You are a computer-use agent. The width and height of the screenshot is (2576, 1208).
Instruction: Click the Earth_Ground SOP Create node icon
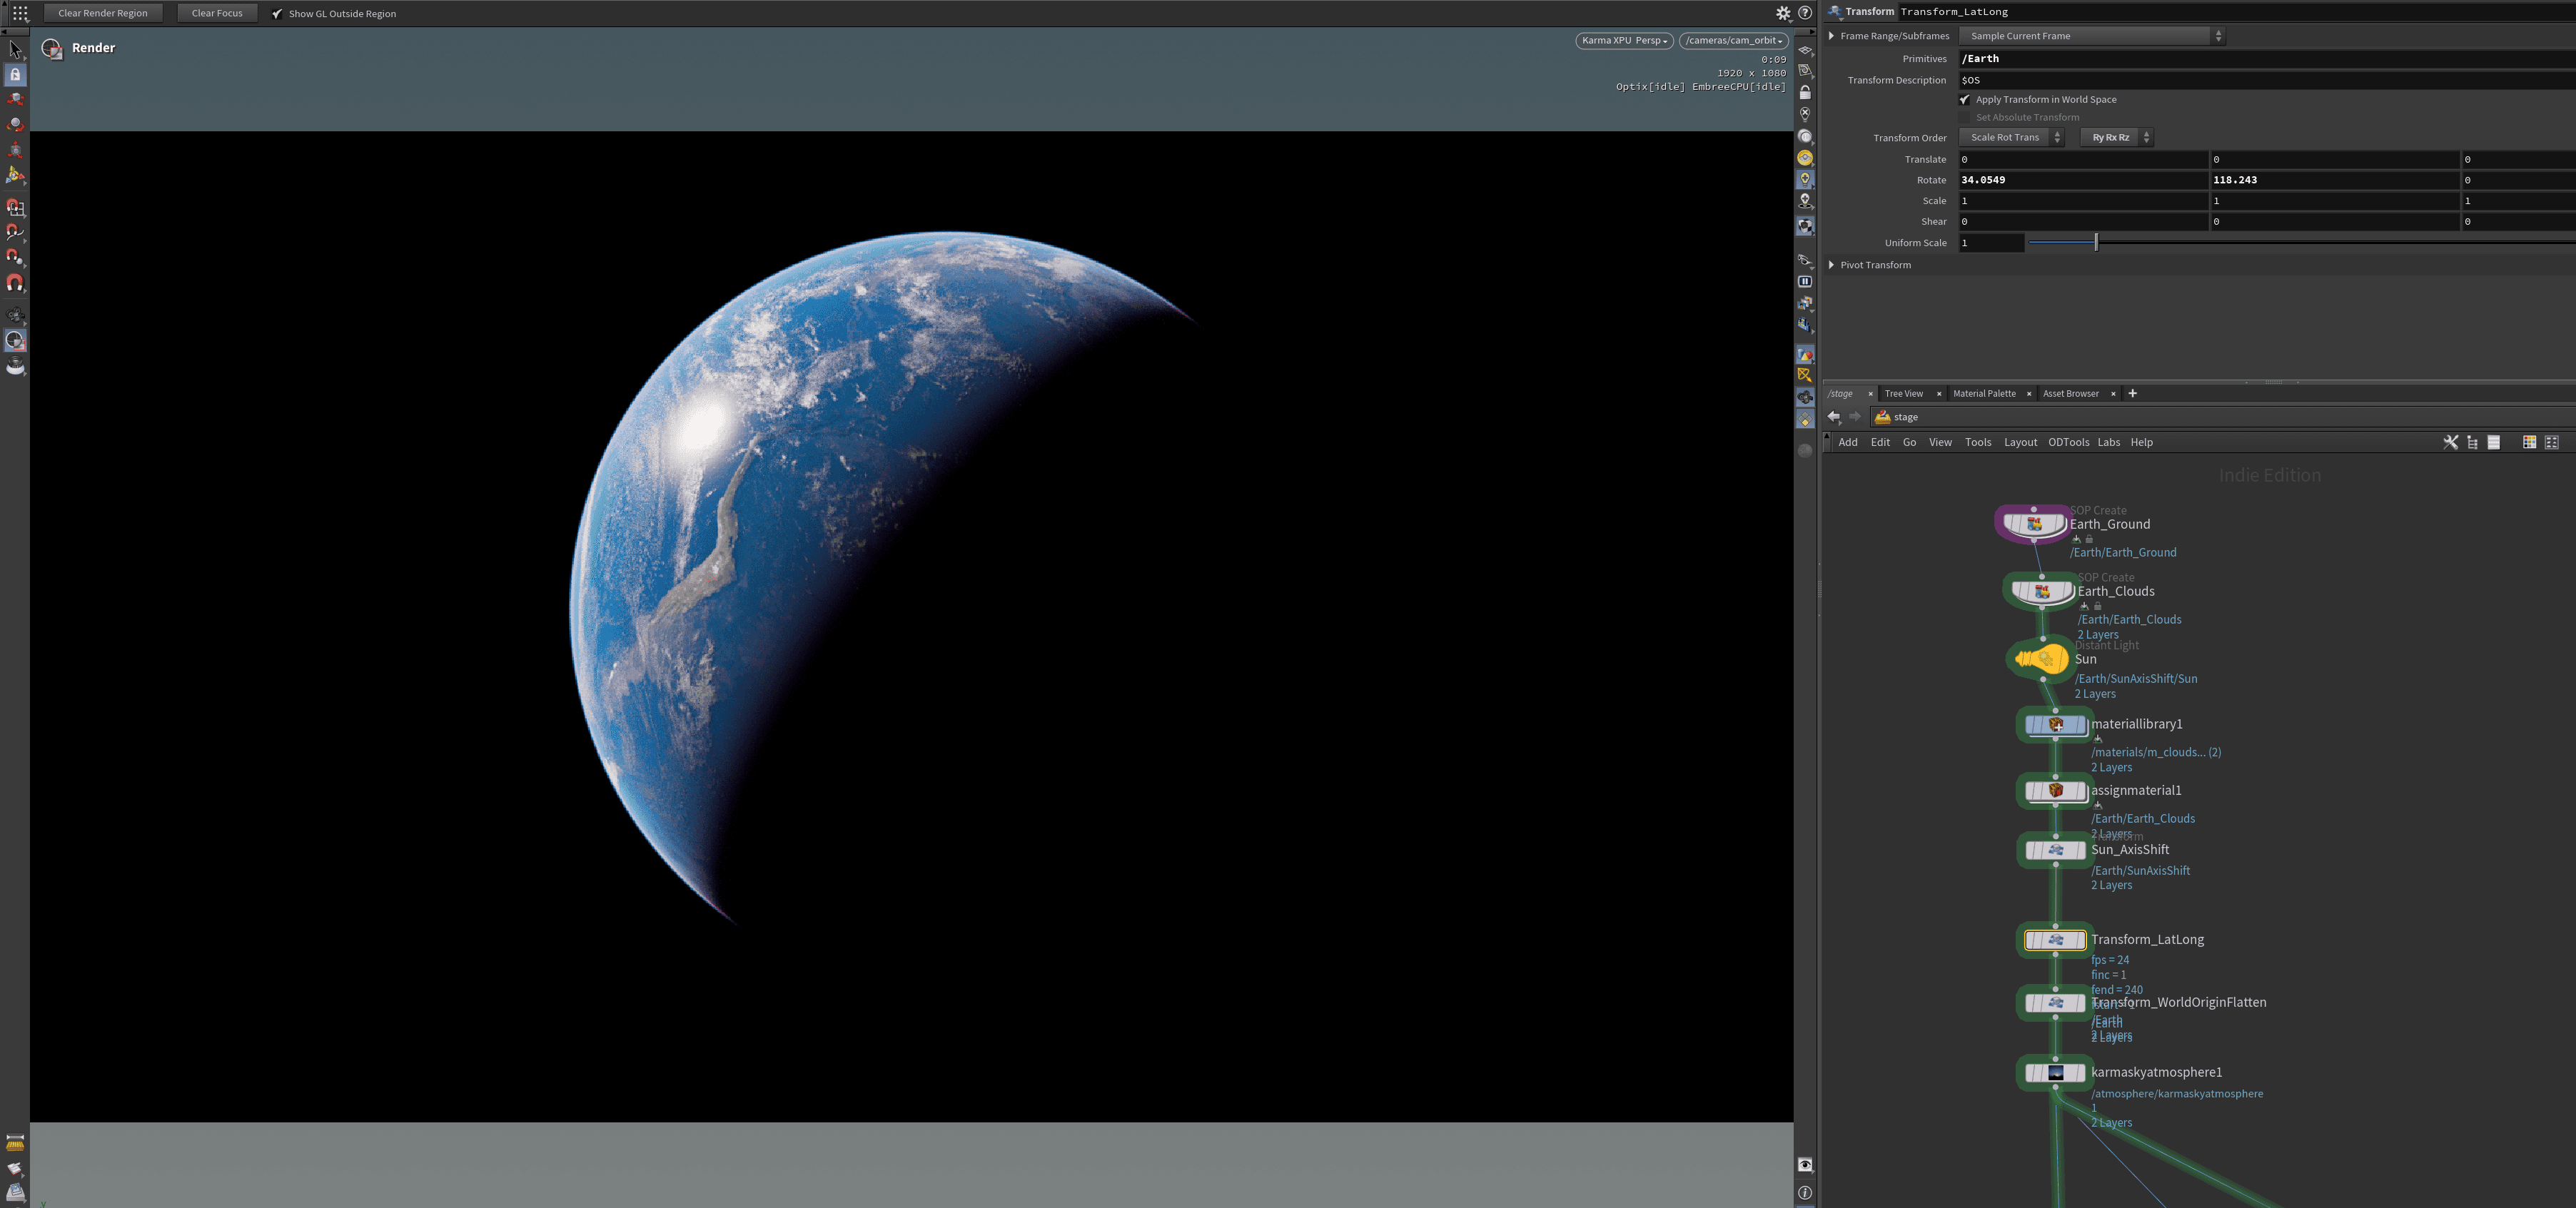[x=2033, y=524]
